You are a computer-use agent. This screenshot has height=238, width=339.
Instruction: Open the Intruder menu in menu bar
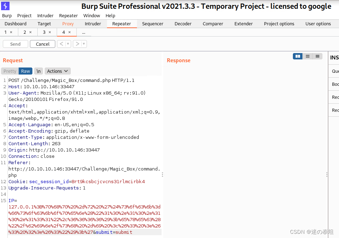click(45, 16)
